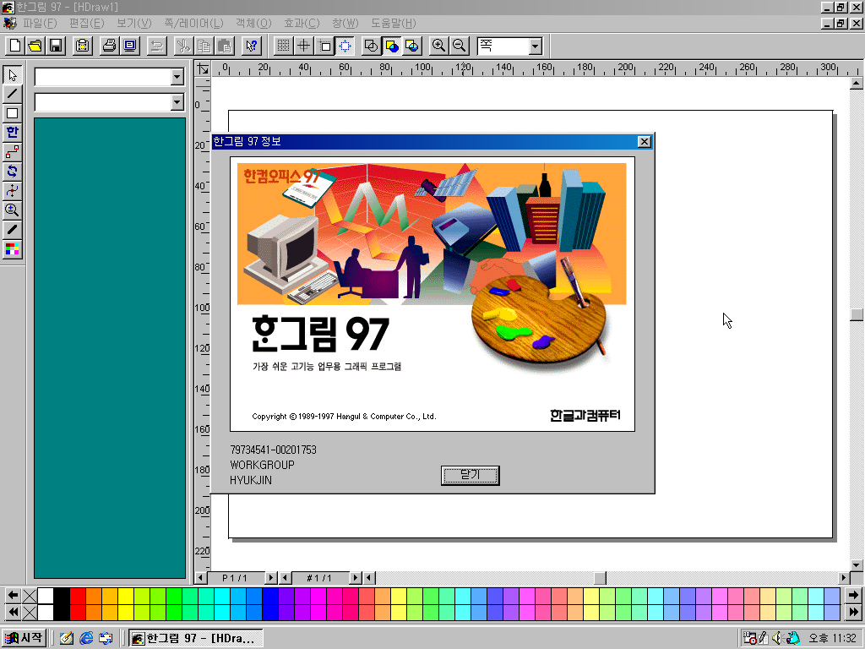The width and height of the screenshot is (865, 649).
Task: Open the color grid palette tool
Action: click(x=12, y=249)
